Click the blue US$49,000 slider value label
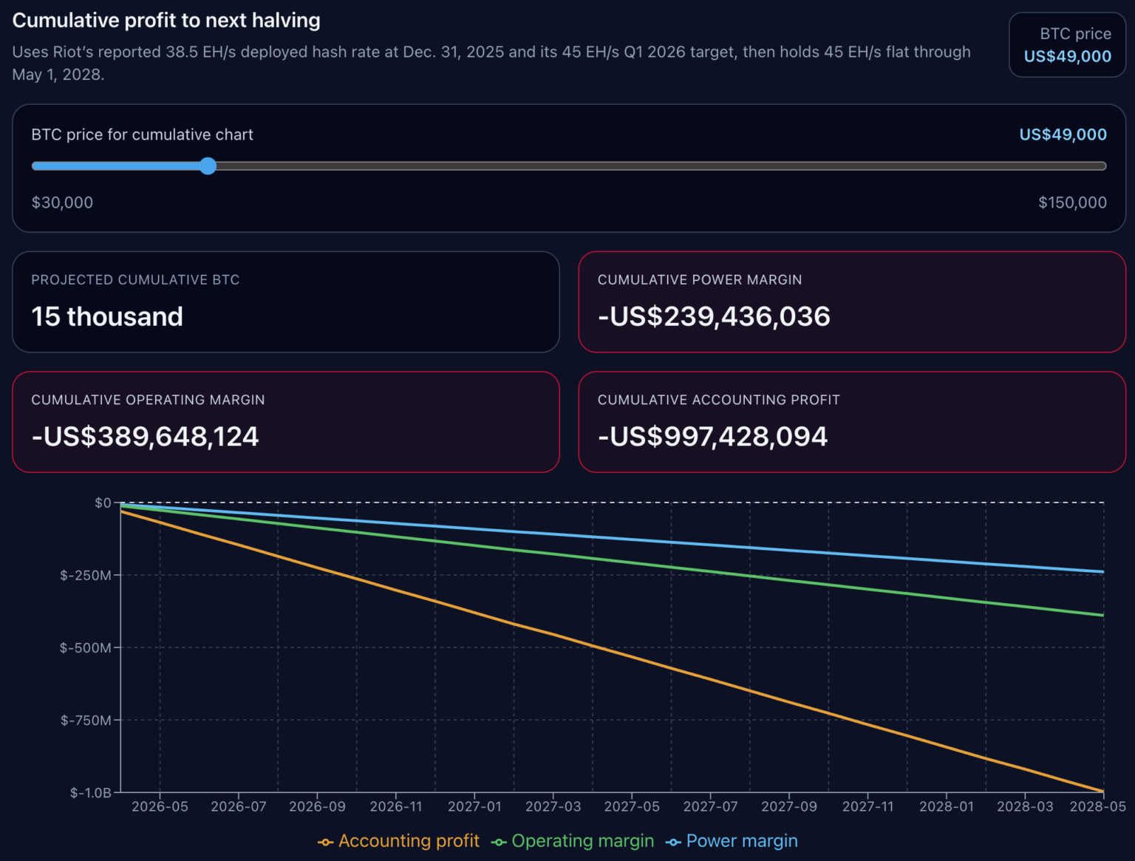1135x861 pixels. (1063, 135)
